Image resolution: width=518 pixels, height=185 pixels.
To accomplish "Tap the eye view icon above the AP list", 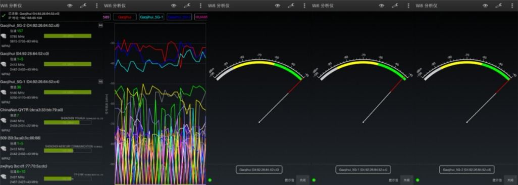I will click(x=70, y=6).
